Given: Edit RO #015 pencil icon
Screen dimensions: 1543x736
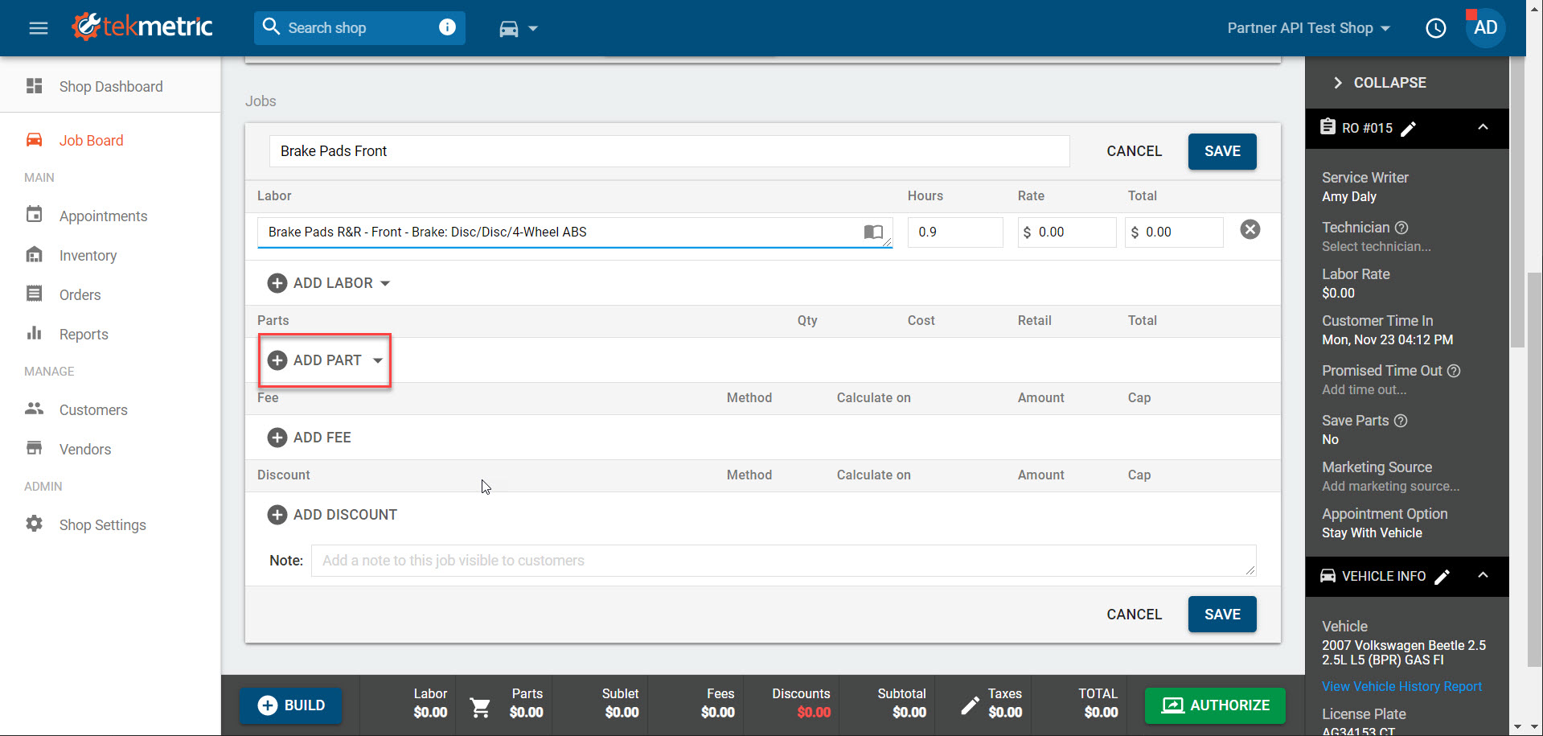Looking at the screenshot, I should [1409, 129].
